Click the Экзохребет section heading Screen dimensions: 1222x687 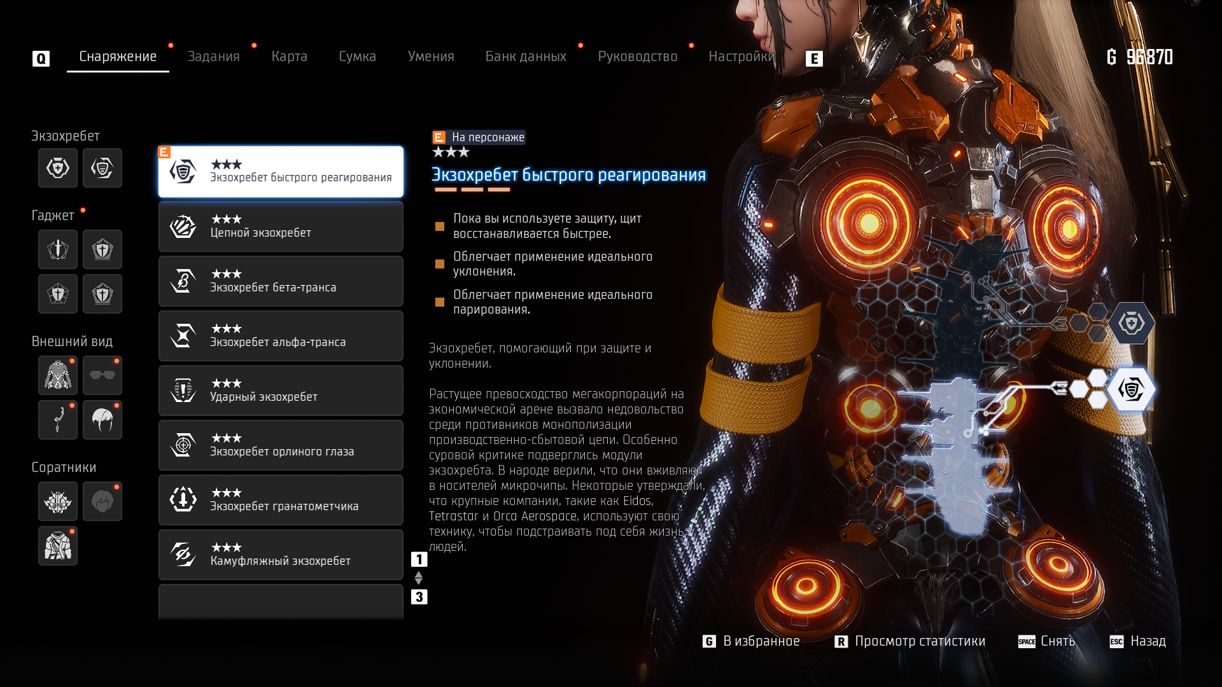pos(66,136)
